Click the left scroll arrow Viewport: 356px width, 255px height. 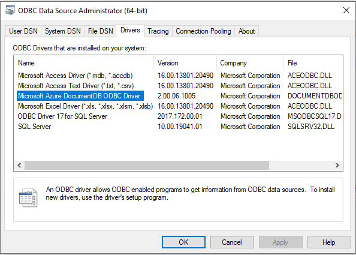(x=19, y=165)
